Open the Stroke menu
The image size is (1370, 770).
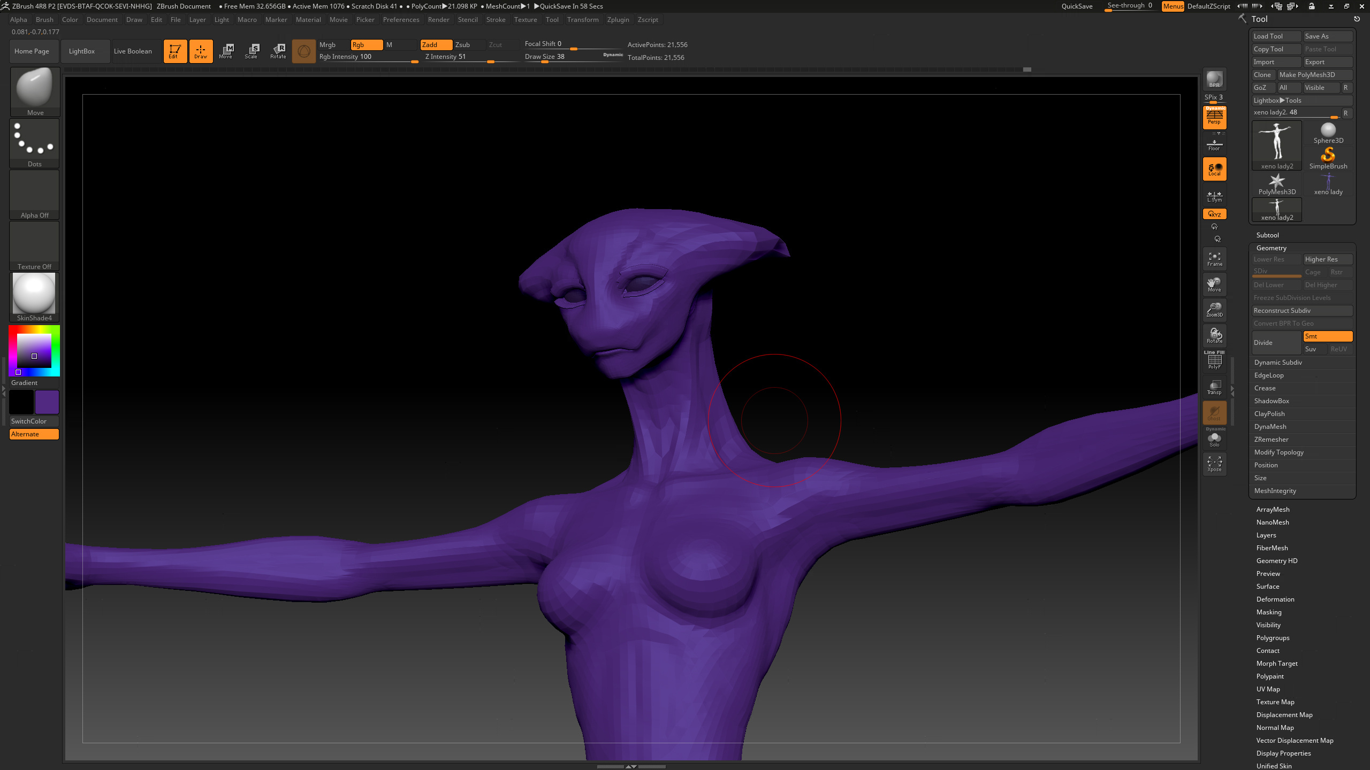tap(496, 20)
